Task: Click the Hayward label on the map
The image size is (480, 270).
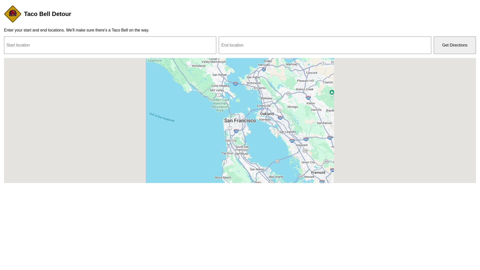Action: (x=302, y=145)
